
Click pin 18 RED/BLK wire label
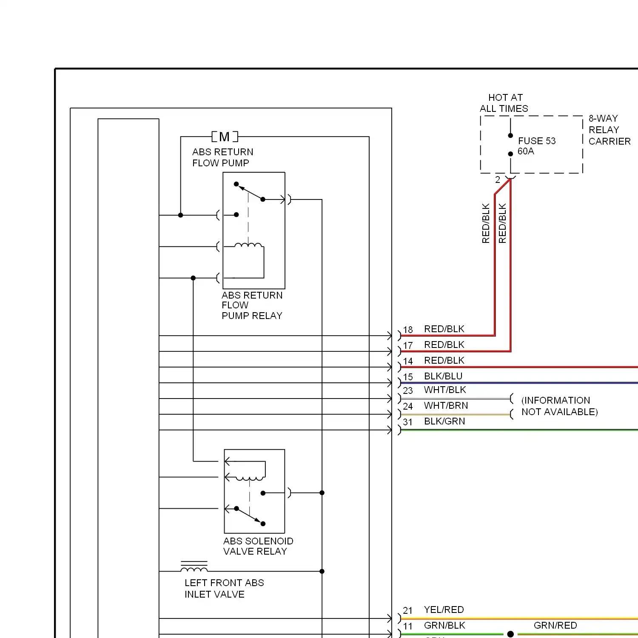point(444,329)
